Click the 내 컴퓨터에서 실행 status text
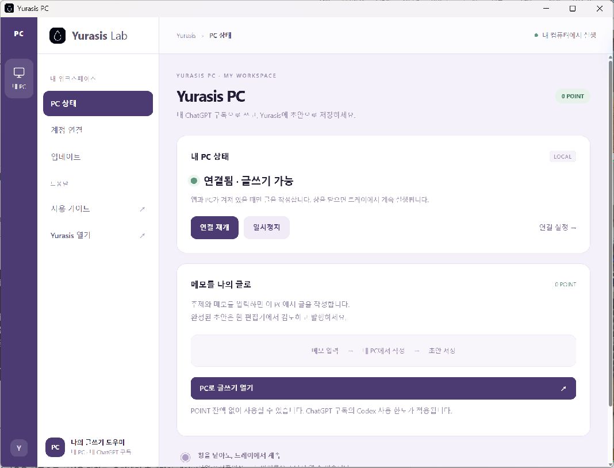The image size is (614, 468). point(569,35)
